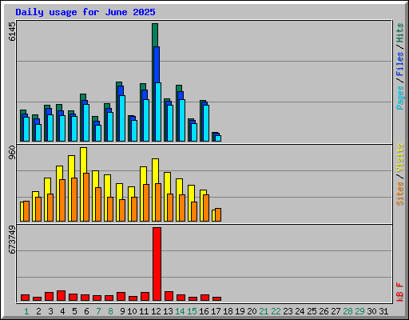The image size is (409, 320).
Task: Click the day 12 axis label
Action: pyautogui.click(x=156, y=311)
